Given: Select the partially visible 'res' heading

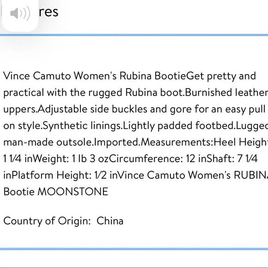Looking at the screenshot, I should coord(49,12).
